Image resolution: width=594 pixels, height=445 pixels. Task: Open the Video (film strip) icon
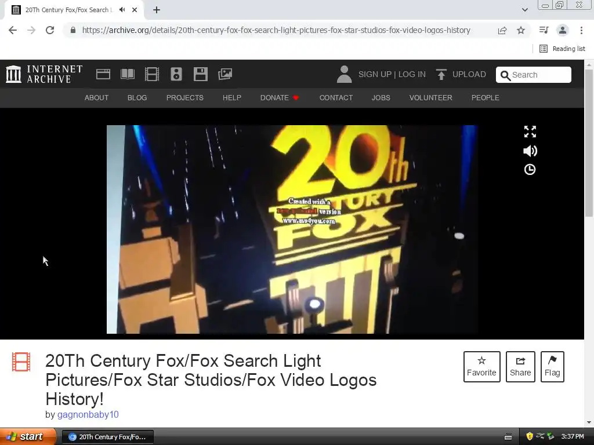(152, 74)
